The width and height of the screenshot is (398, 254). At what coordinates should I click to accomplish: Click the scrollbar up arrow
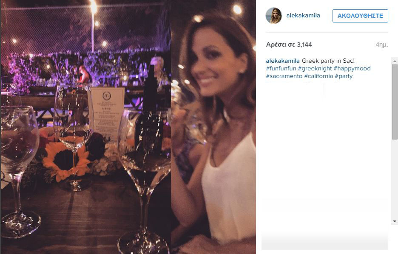click(x=395, y=61)
